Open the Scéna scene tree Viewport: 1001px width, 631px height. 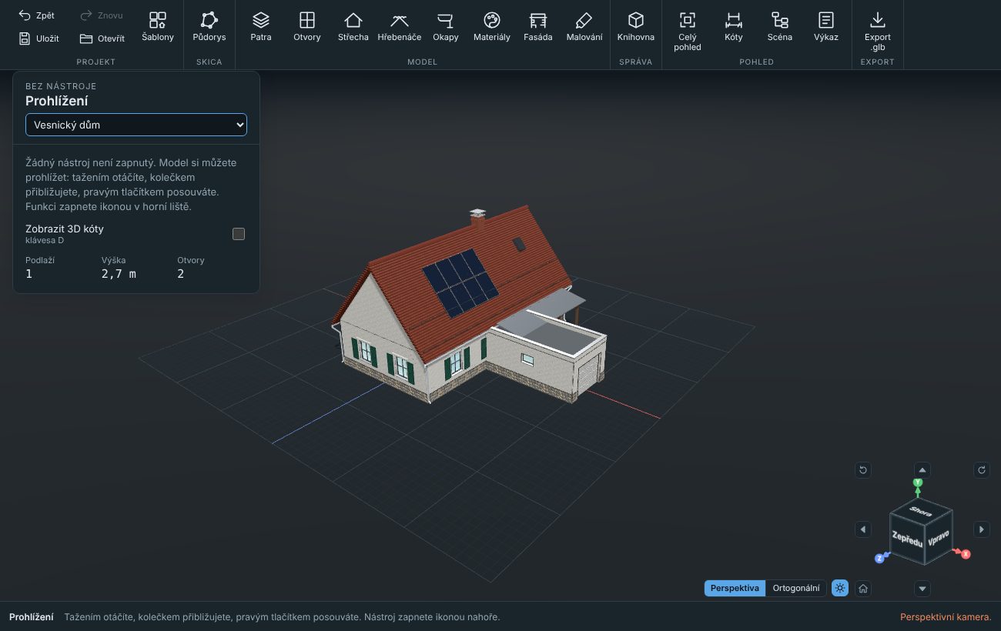tap(780, 27)
